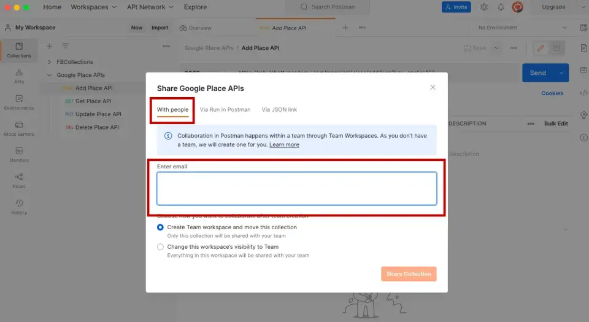Image resolution: width=589 pixels, height=322 pixels.
Task: Open the tab bar three-dot options
Action: click(362, 28)
